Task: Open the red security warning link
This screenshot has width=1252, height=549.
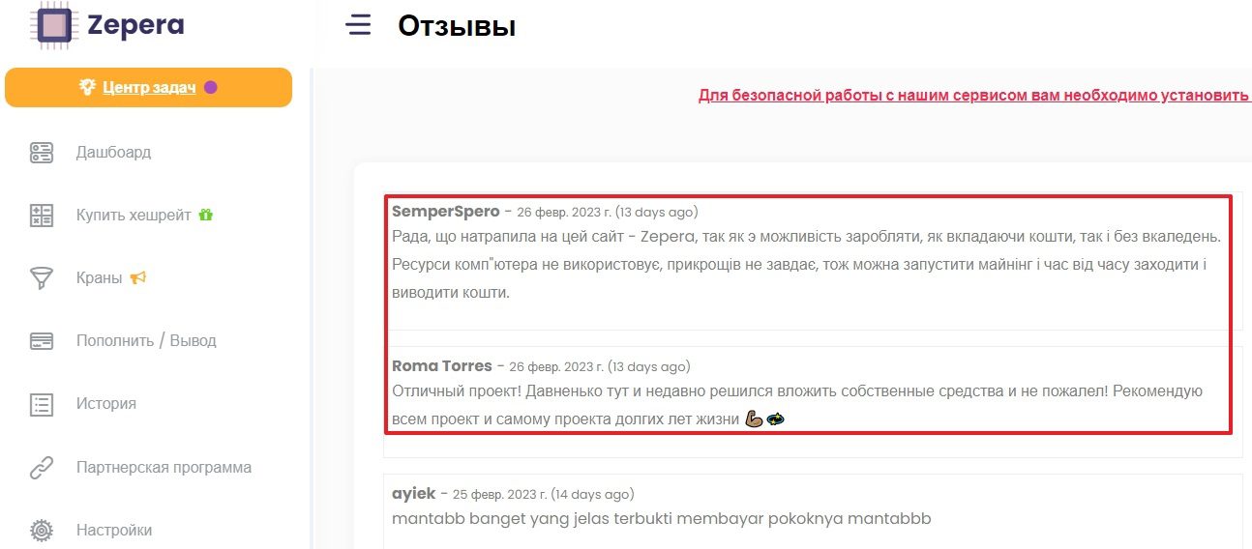Action: (974, 96)
